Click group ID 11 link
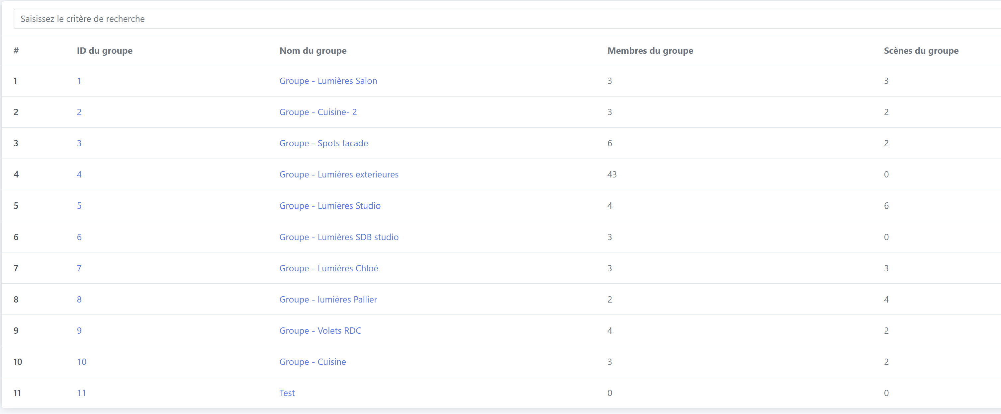This screenshot has width=1001, height=414. point(81,393)
